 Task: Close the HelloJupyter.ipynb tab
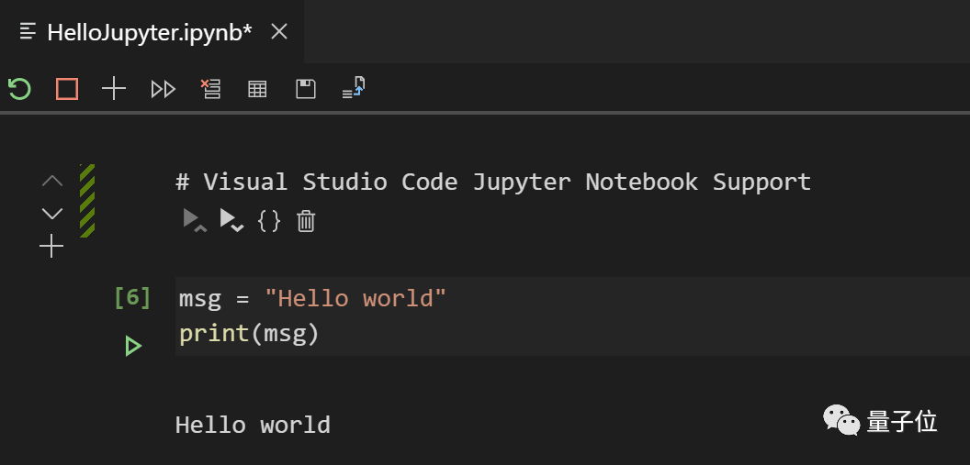click(x=279, y=32)
